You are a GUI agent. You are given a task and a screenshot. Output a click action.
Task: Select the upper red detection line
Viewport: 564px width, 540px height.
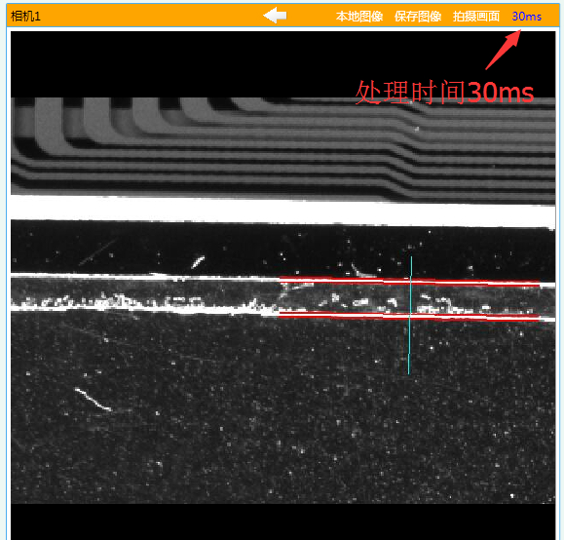(409, 282)
